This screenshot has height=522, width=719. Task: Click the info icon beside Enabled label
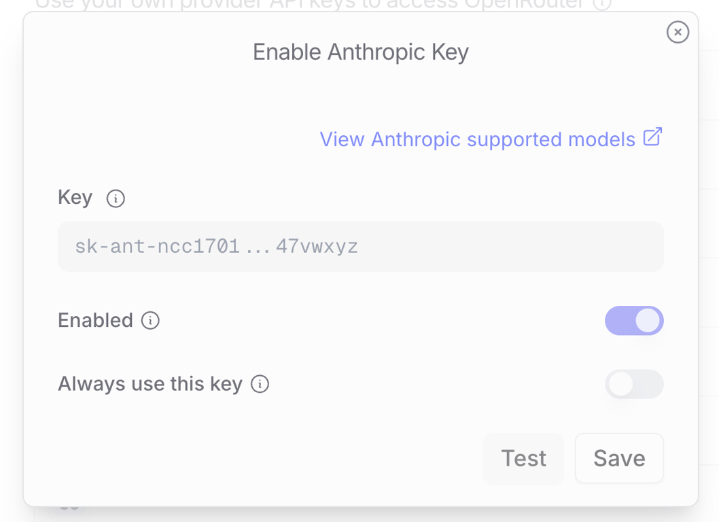pyautogui.click(x=150, y=320)
